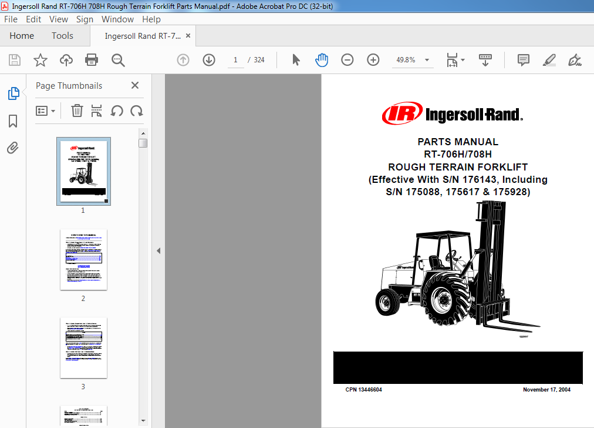594x428 pixels.
Task: Click the 'CPN 13446604' text on page
Action: coord(364,390)
